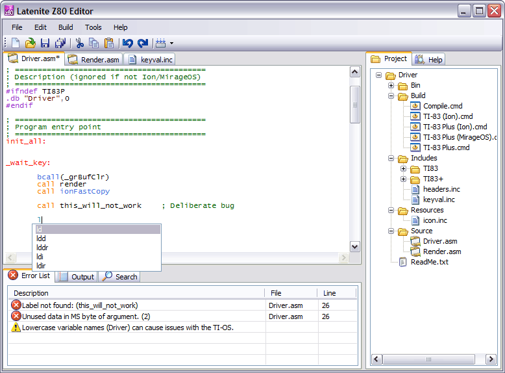
Task: Click the Paste clipboard icon
Action: [109, 43]
